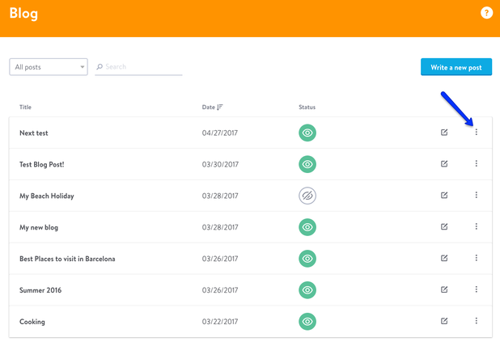This screenshot has height=346, width=500.
Task: Click the date 03/30/2017
Action: [220, 164]
